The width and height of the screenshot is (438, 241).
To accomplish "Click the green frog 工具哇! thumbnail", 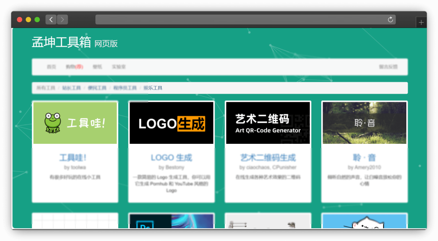I will [x=75, y=123].
